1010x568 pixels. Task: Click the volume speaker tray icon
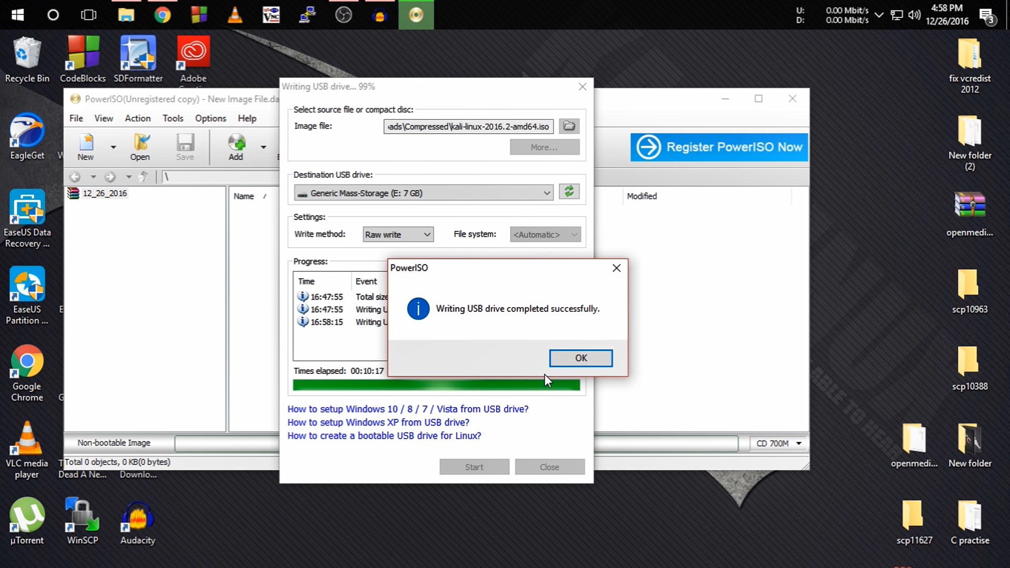pos(914,15)
